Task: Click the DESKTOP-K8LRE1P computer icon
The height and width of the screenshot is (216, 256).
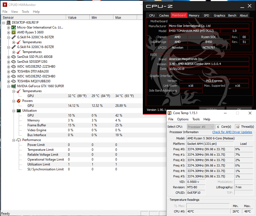Action: [x=8, y=23]
